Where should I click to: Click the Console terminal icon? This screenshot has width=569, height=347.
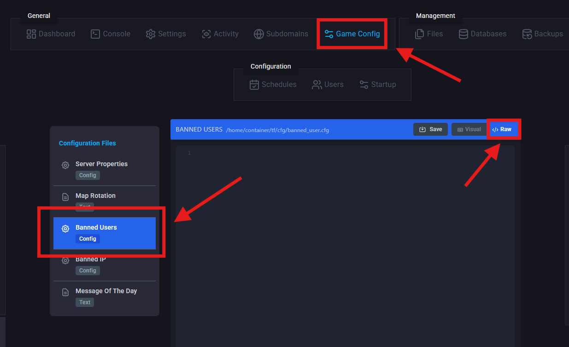[95, 34]
